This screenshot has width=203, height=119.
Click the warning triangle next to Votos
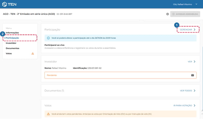[x=33, y=53]
